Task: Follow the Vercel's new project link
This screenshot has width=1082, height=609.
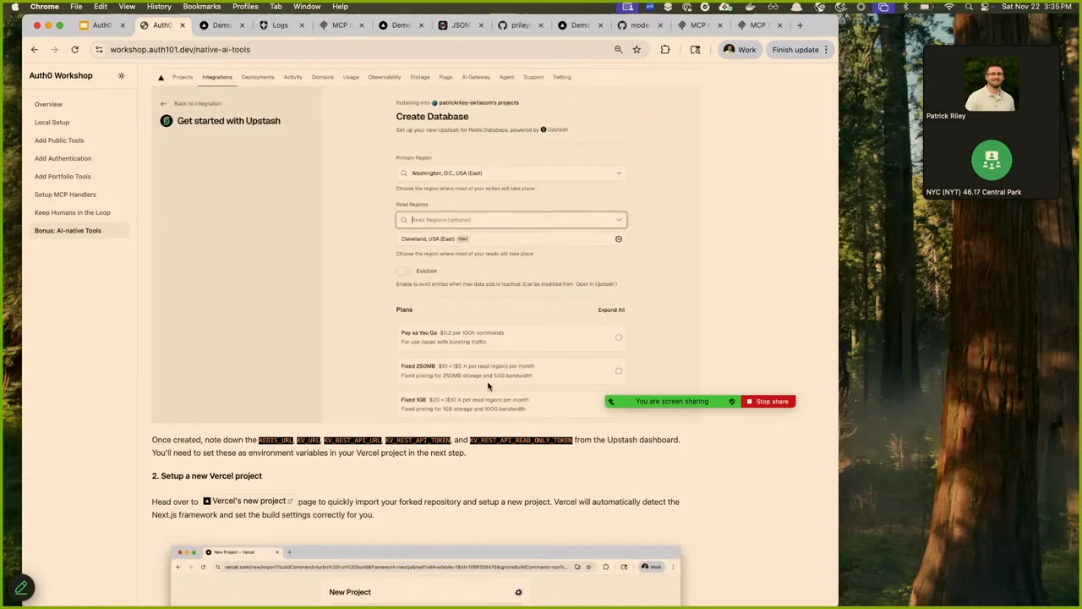Action: 248,502
